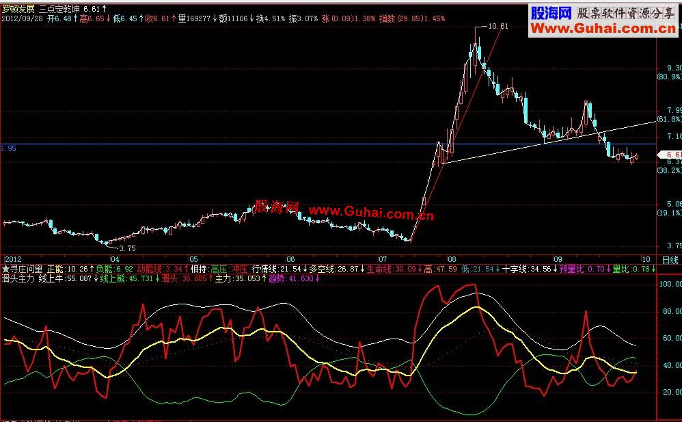This screenshot has width=682, height=422.
Task: Click the index value 指数(29.85)1.45%
Action: (412, 18)
